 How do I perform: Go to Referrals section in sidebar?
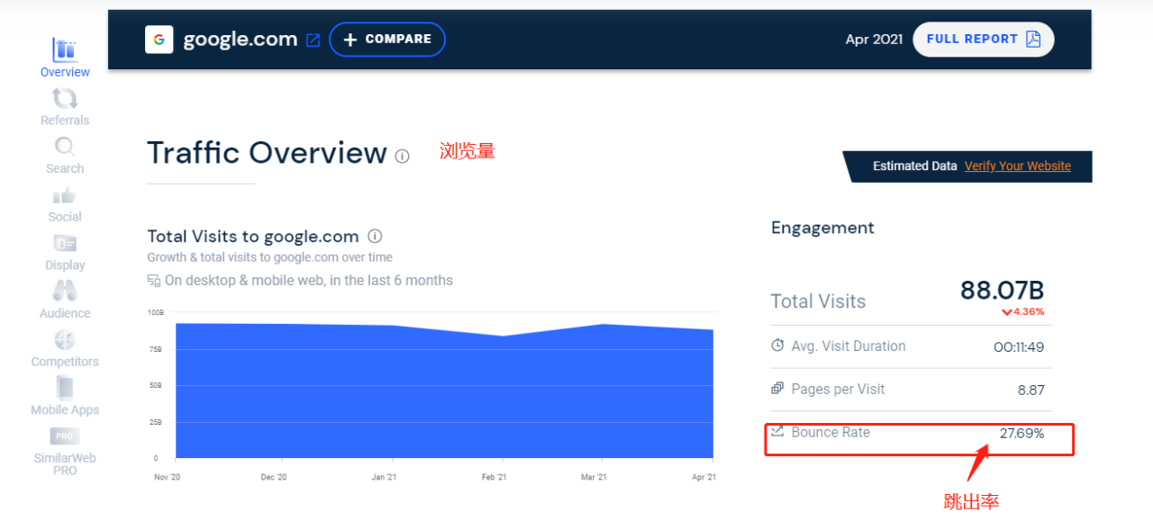(x=65, y=99)
